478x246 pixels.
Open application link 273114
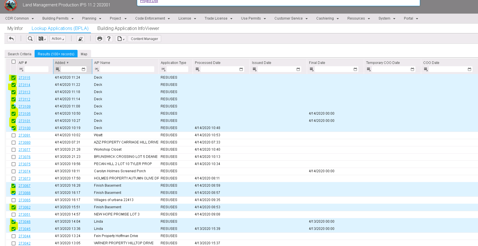click(24, 85)
